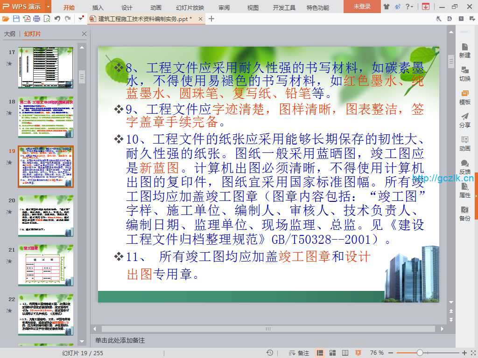The height and width of the screenshot is (358, 478).
Task: Click the 动画 icon in right sidebar
Action: [464, 144]
